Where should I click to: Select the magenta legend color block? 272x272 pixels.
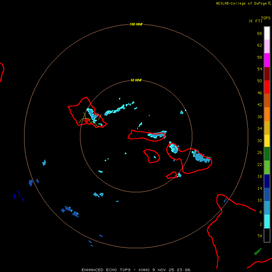click(x=267, y=60)
